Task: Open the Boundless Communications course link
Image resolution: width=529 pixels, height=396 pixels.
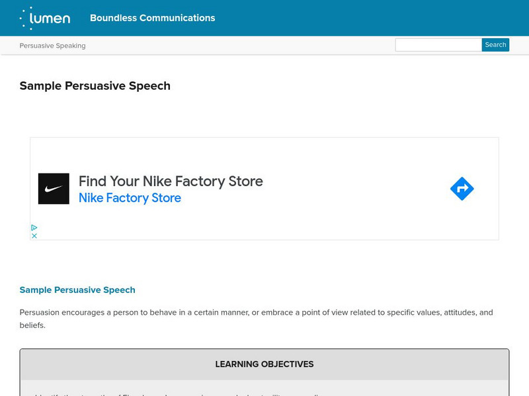Action: (x=152, y=18)
